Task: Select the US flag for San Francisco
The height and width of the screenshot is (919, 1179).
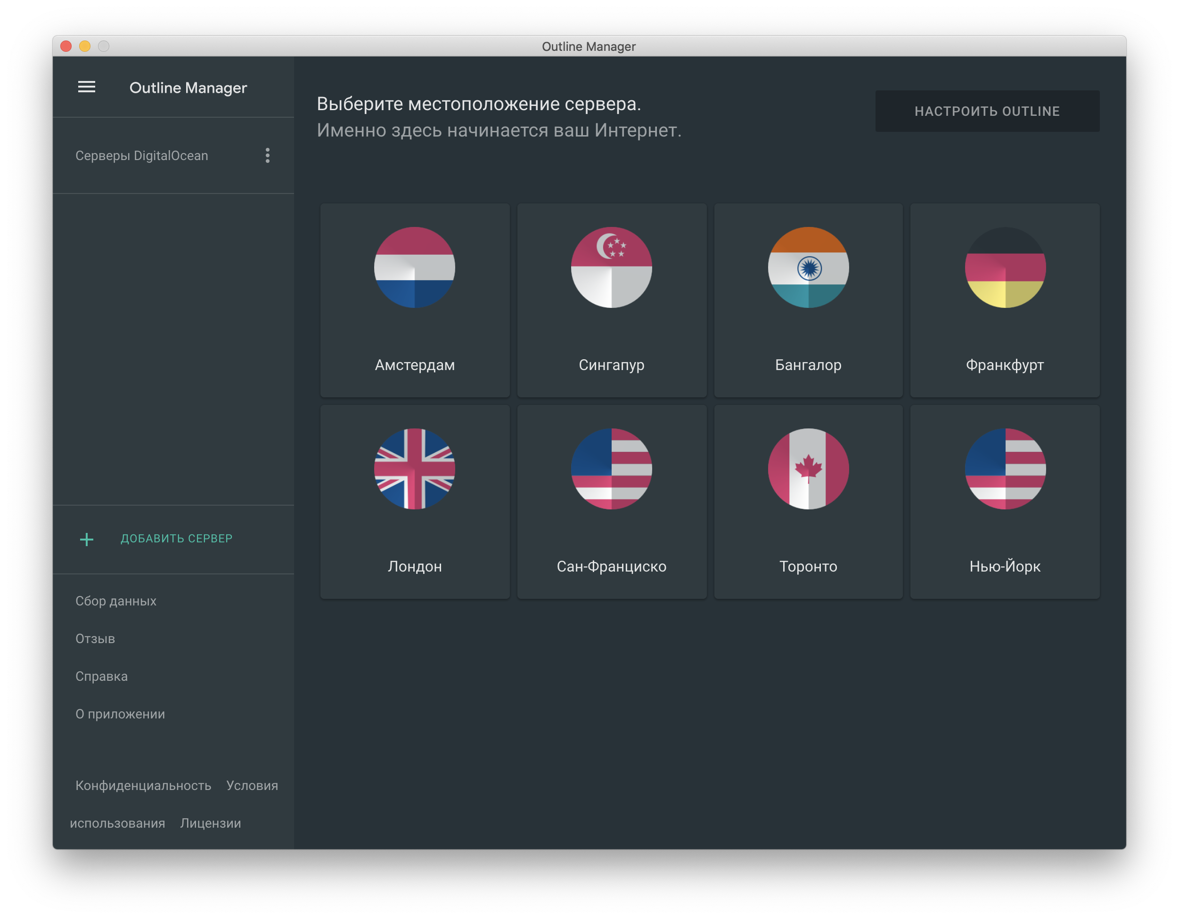Action: 611,468
